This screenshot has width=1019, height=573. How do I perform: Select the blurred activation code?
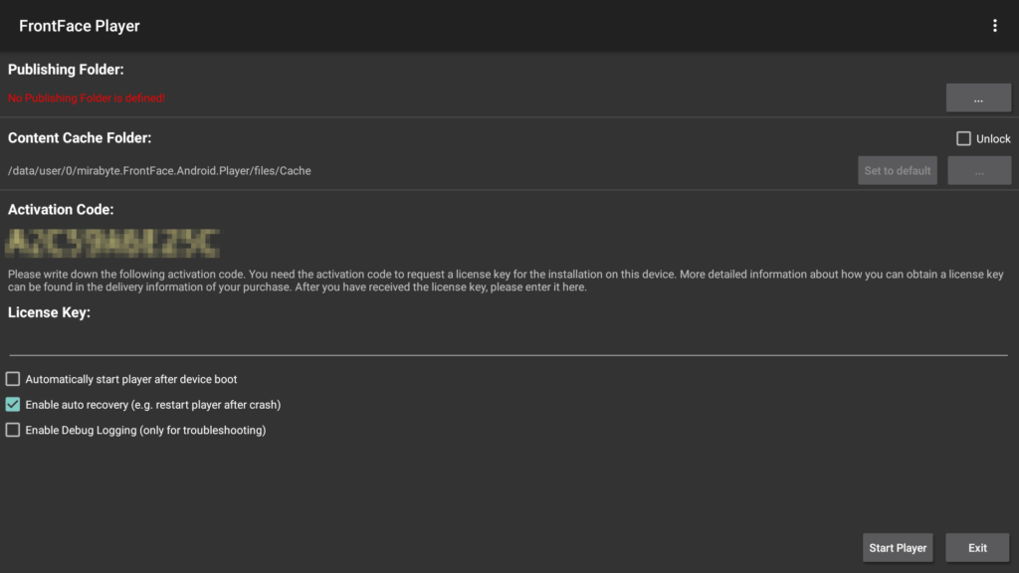112,243
